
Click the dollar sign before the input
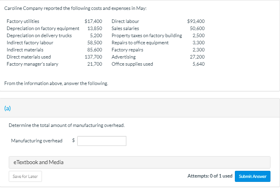[x=72, y=141]
